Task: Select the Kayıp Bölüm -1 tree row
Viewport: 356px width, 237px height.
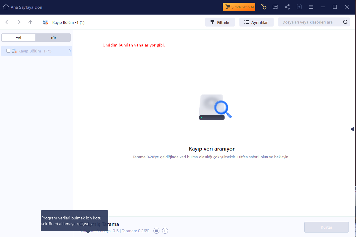Action: (x=37, y=51)
